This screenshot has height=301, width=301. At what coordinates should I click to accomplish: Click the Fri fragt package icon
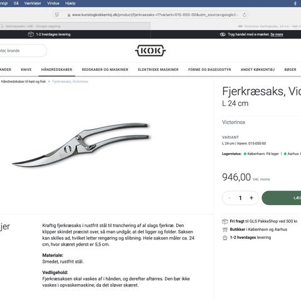(x=224, y=221)
